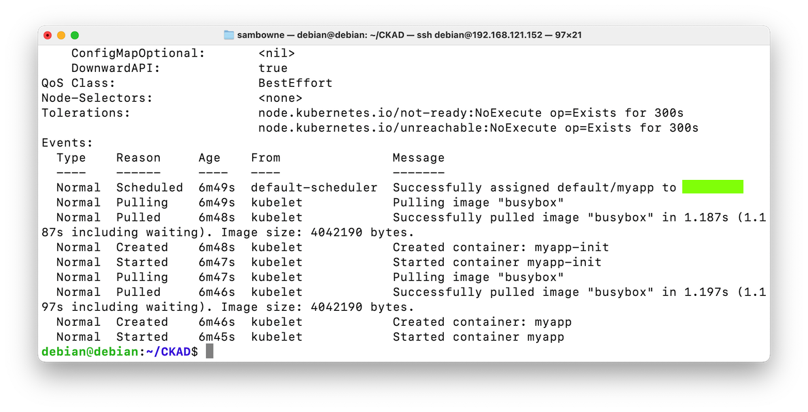Image resolution: width=808 pixels, height=412 pixels.
Task: Click the ~/CKAD path in prompt
Action: tap(169, 352)
